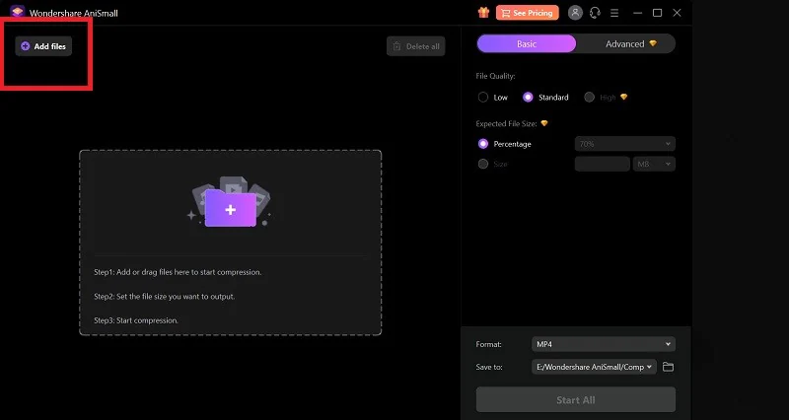The image size is (789, 420).
Task: Click the file size input field
Action: click(603, 164)
